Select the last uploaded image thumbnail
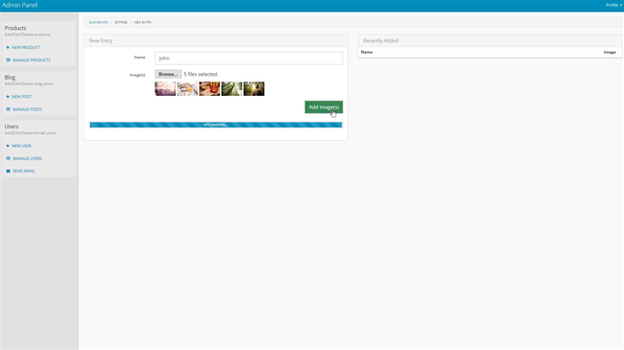Screen dimensions: 624x350 pyautogui.click(x=253, y=88)
